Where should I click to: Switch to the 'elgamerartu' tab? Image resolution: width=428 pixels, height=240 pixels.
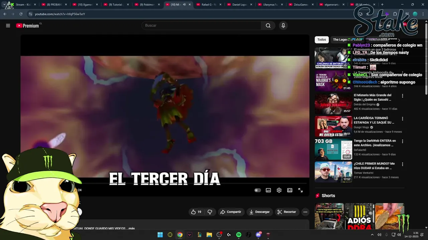(x=332, y=5)
